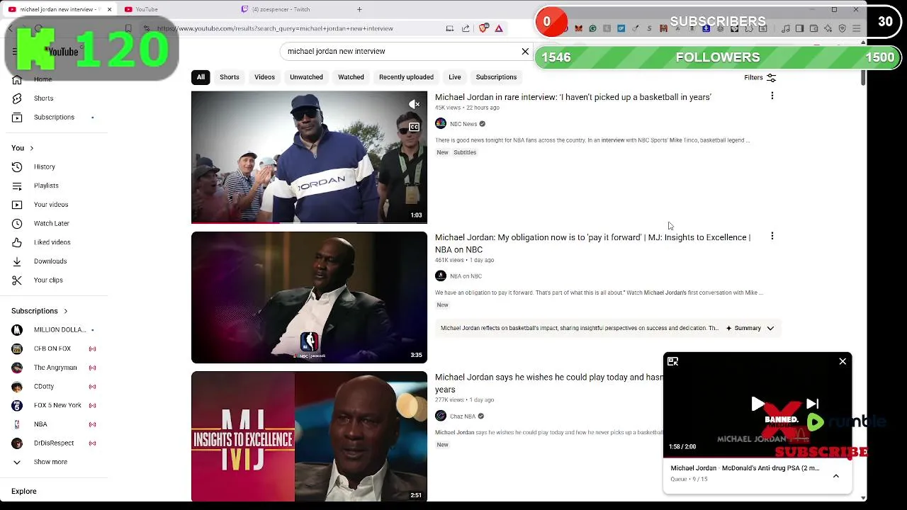Open Michael Jordan rare interview video title
Viewport: 907px width, 510px height.
[x=573, y=97]
